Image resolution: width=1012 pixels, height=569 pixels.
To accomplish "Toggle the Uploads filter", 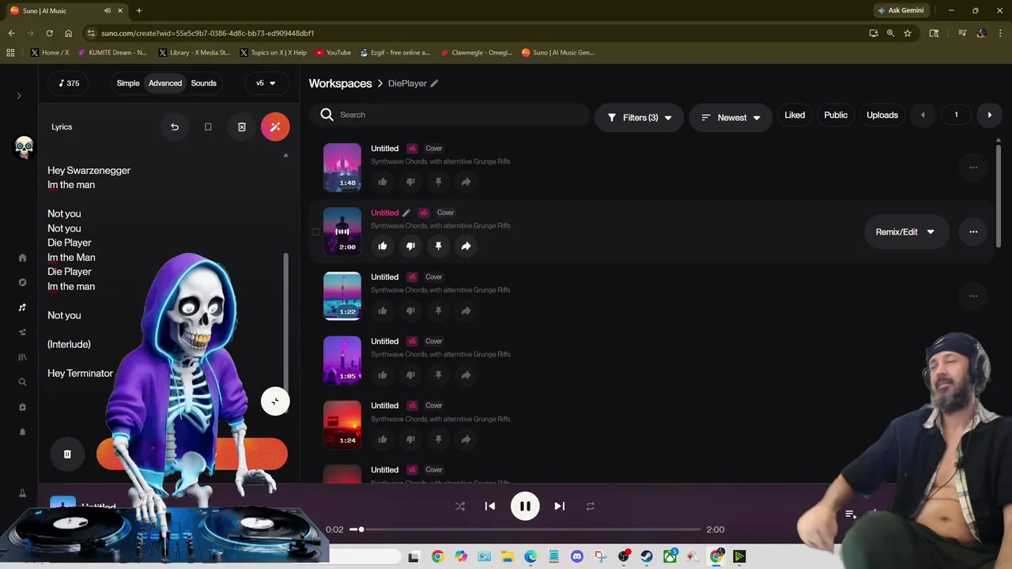I will [882, 115].
